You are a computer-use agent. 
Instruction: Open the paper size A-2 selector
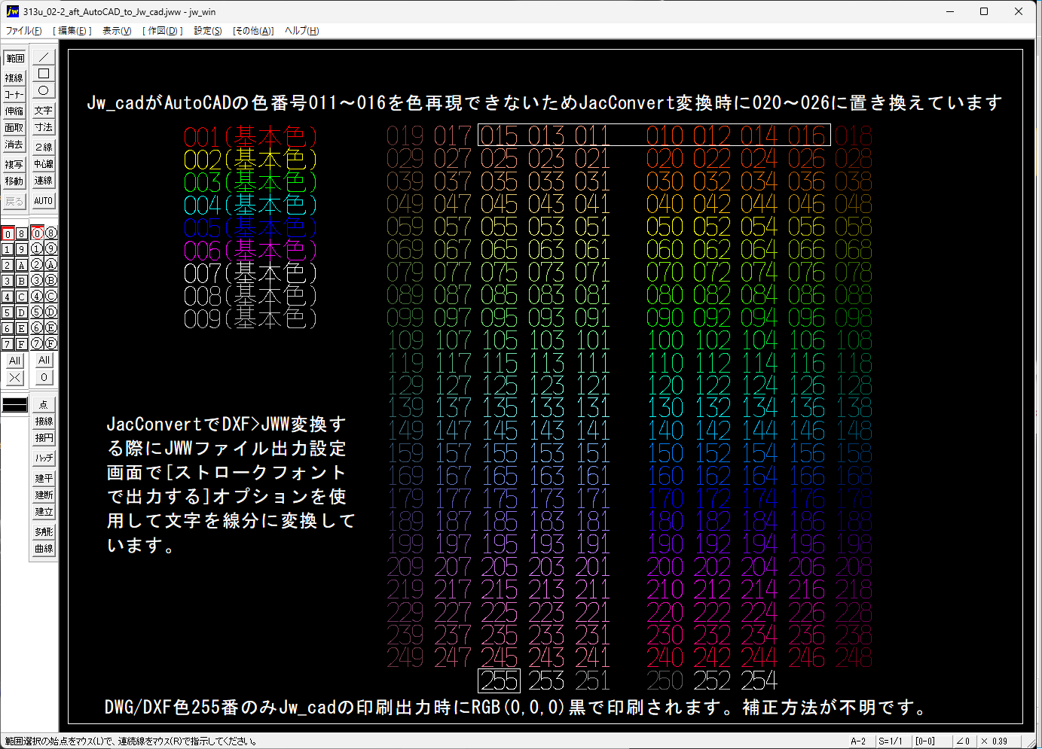coord(858,741)
